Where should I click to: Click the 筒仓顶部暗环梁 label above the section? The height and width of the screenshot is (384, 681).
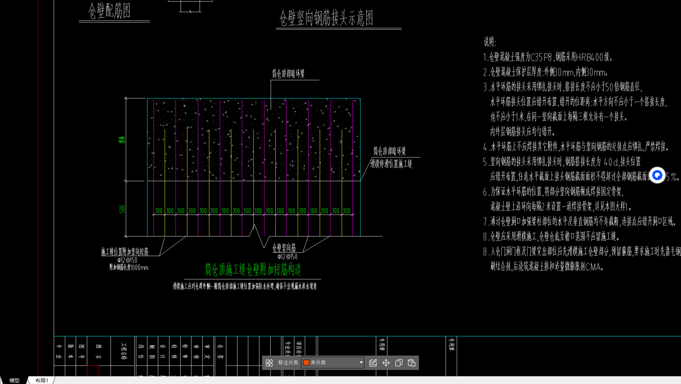coord(288,74)
